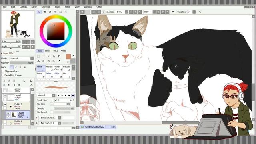Select the shape tool
This screenshot has width=256, height=144.
(54, 56)
